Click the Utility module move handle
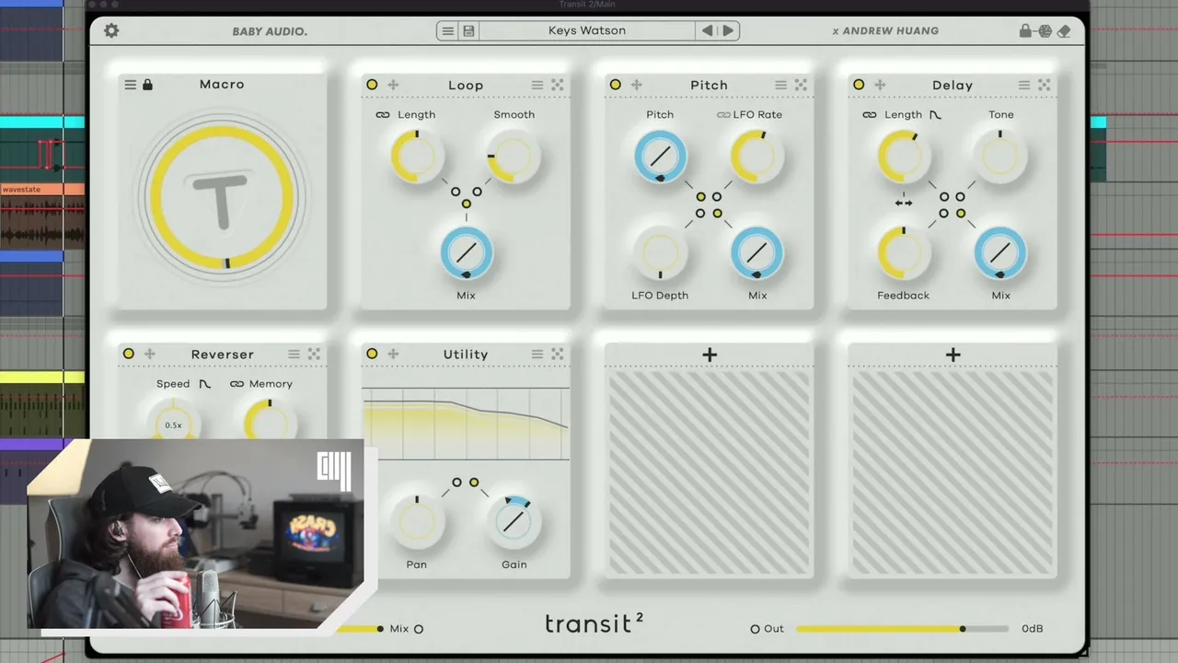This screenshot has height=663, width=1178. pyautogui.click(x=393, y=354)
